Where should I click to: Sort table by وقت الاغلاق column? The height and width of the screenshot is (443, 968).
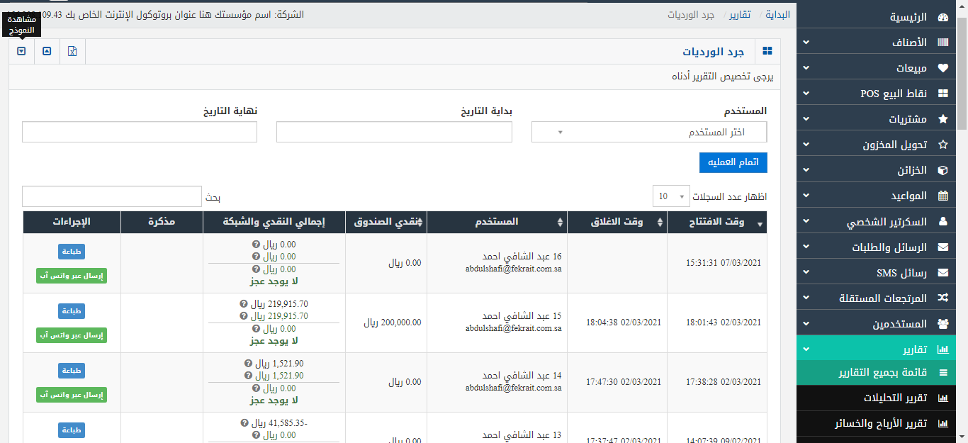point(617,222)
